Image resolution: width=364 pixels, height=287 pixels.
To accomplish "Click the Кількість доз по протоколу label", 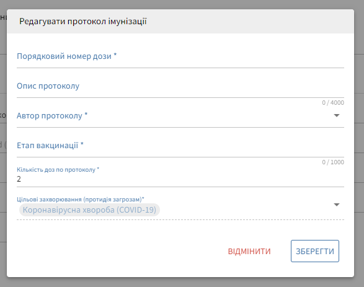I will 58,170.
